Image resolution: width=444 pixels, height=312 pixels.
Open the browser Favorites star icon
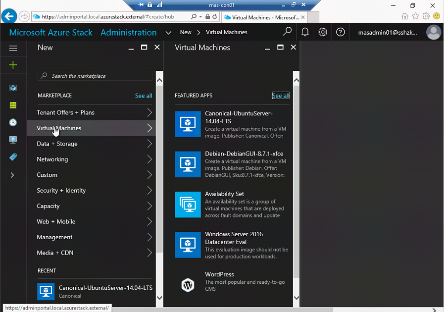(x=415, y=16)
